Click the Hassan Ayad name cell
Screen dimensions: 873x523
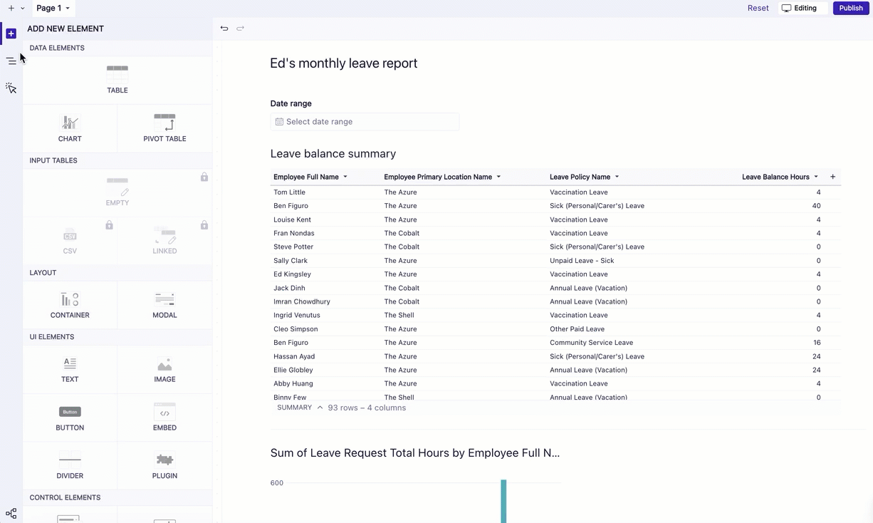pyautogui.click(x=294, y=356)
